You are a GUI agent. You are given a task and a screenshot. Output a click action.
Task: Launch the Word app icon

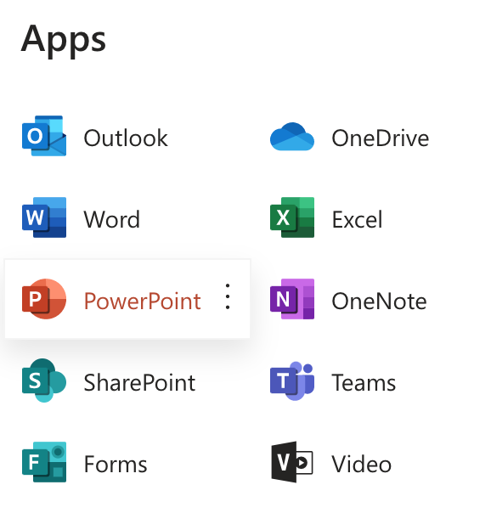(44, 217)
